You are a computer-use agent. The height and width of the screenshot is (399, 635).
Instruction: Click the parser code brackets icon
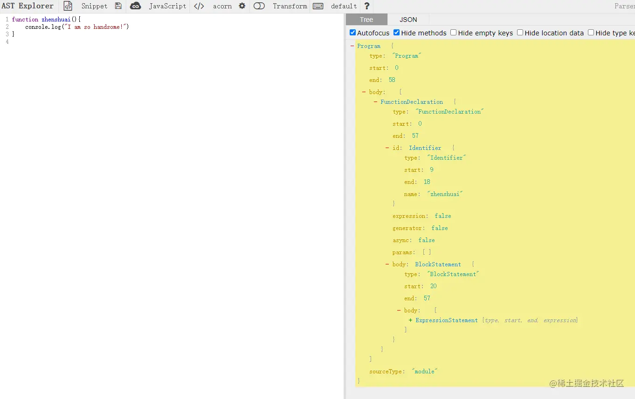click(199, 6)
